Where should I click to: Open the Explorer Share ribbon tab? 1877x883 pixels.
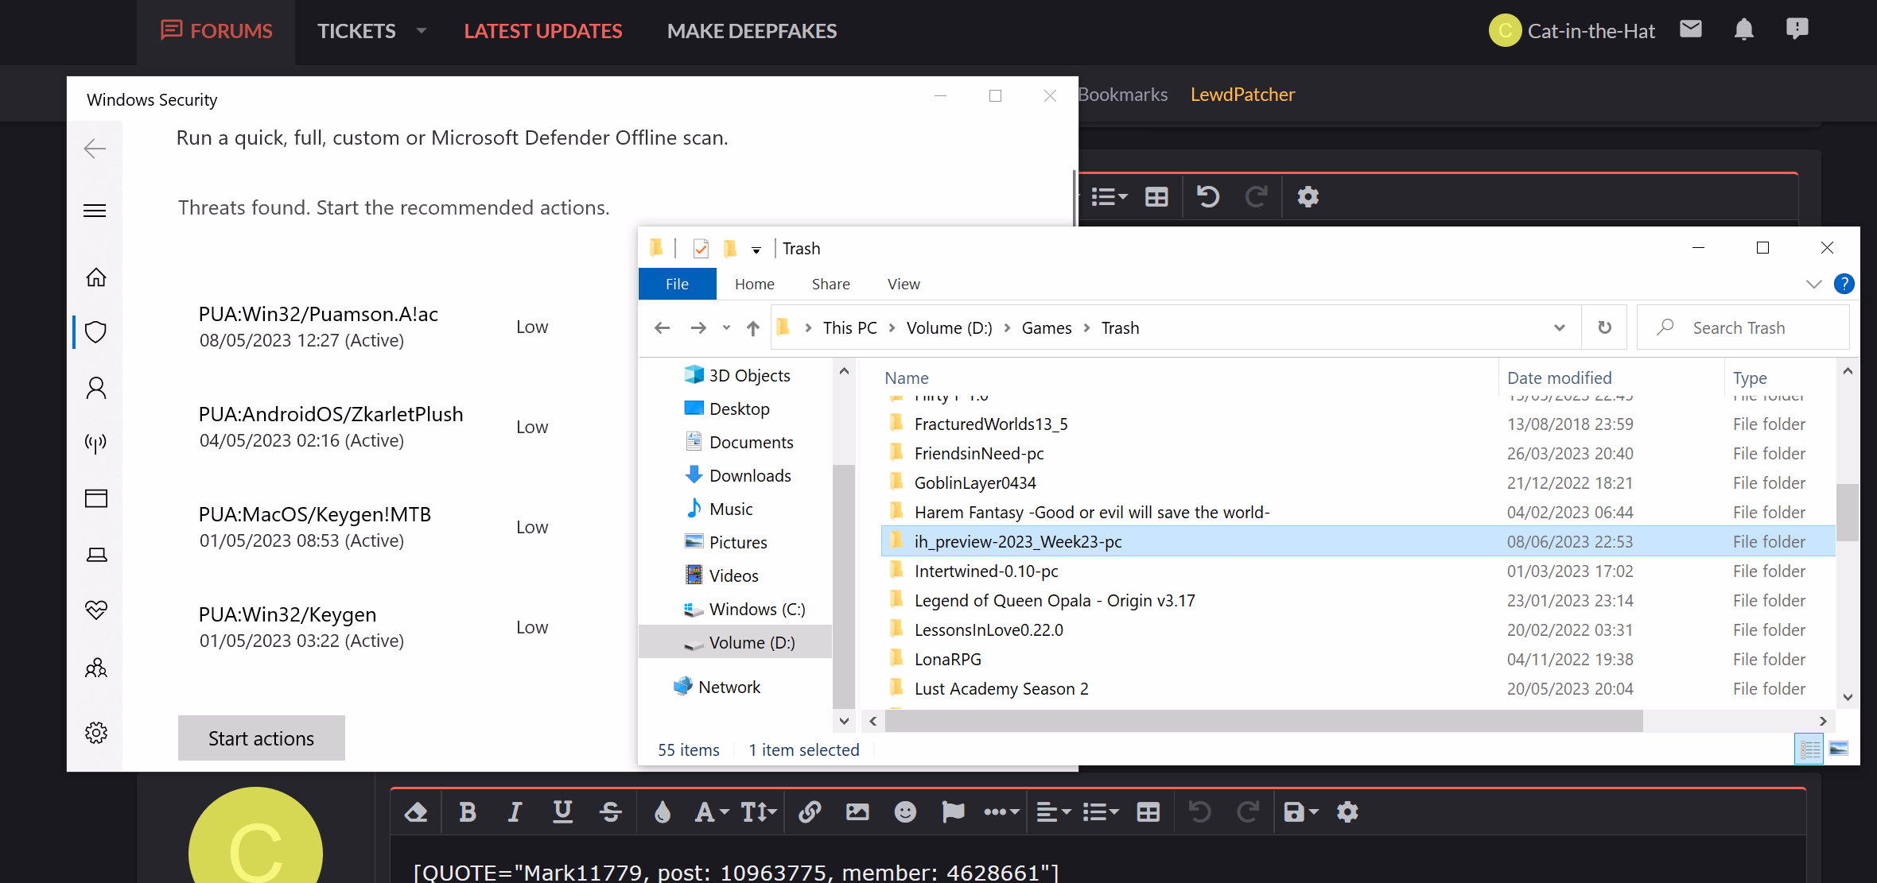[830, 284]
